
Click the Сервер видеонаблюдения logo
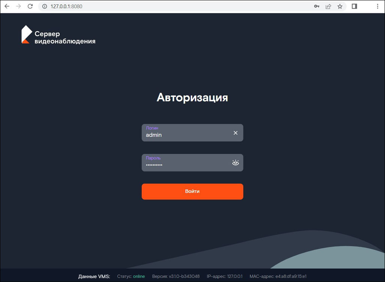tap(59, 35)
